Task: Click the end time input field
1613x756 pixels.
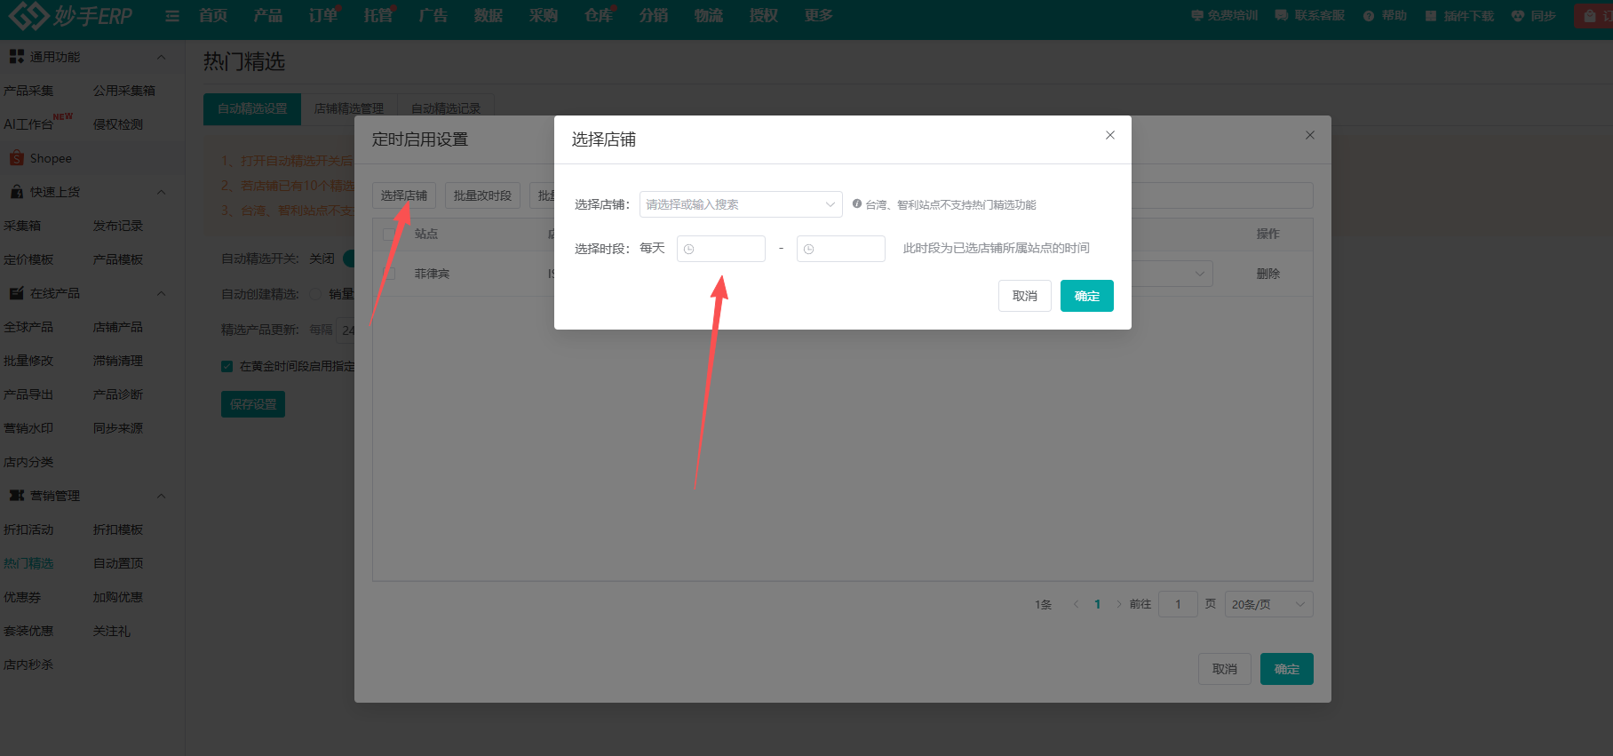Action: (841, 249)
